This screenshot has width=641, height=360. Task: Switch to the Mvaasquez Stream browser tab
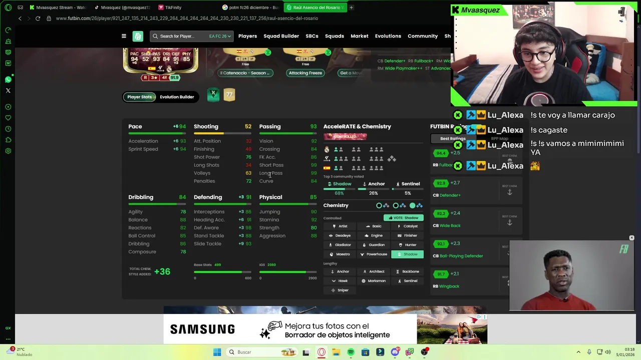pyautogui.click(x=57, y=7)
